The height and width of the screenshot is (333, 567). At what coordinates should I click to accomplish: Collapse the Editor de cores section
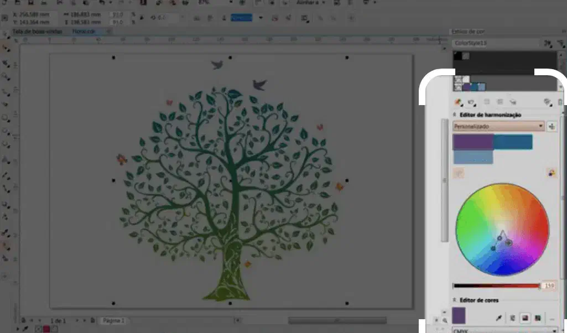pos(455,300)
